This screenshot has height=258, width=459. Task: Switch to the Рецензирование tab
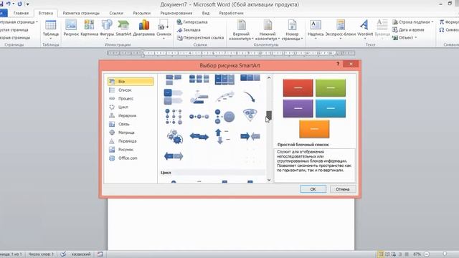point(176,13)
